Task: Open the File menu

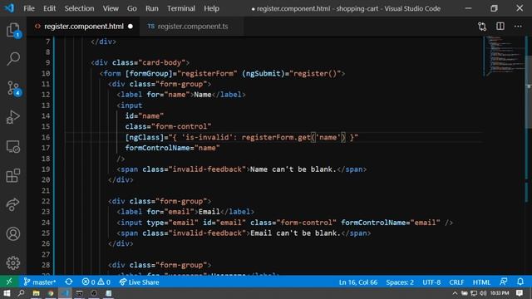Action: tap(29, 8)
